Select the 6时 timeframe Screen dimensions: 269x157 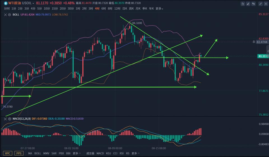[x=104, y=9]
